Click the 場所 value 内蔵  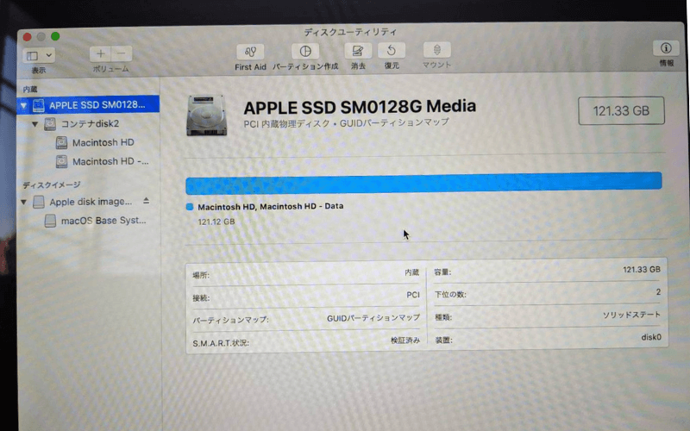coord(412,272)
